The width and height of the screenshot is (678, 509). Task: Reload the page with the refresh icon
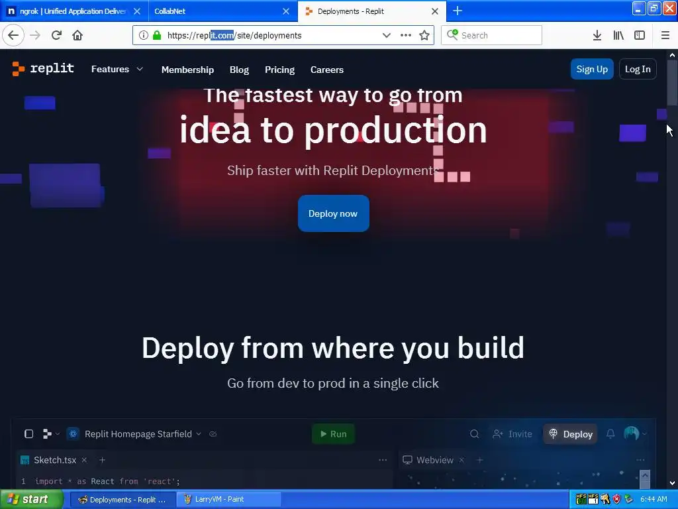[56, 35]
